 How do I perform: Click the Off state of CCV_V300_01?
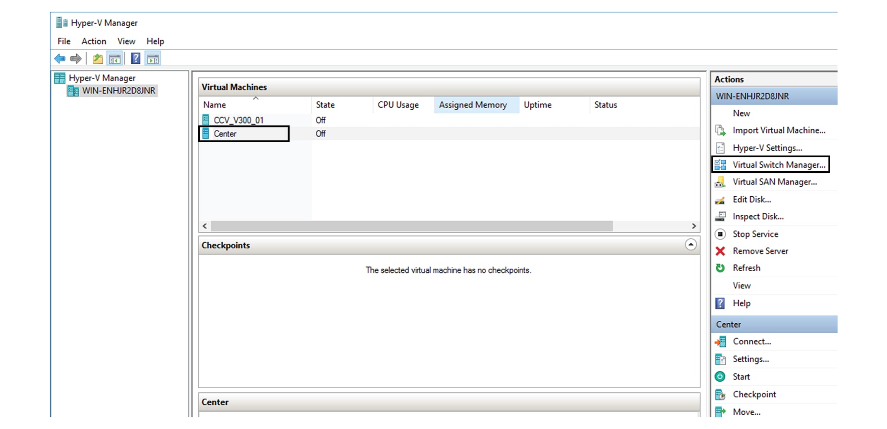320,120
